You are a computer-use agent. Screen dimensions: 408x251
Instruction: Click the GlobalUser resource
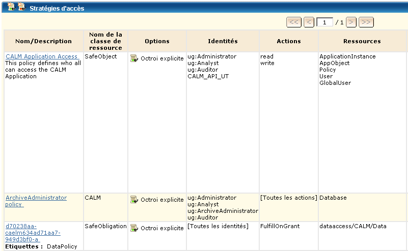(x=335, y=83)
